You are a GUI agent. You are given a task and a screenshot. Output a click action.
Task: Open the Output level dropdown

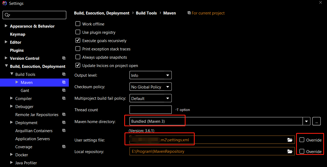150,75
